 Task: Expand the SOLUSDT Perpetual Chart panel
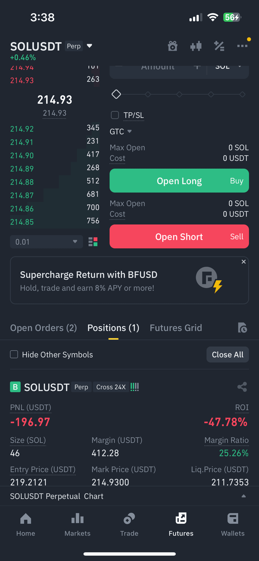pyautogui.click(x=129, y=496)
